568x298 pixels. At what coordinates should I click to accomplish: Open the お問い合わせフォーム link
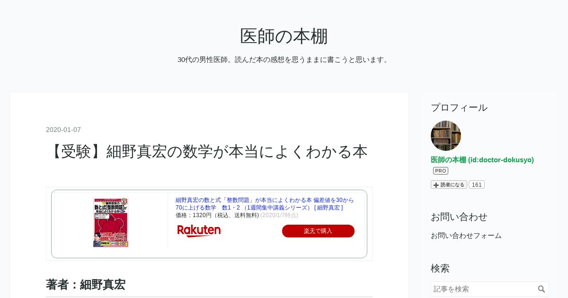[x=466, y=236]
